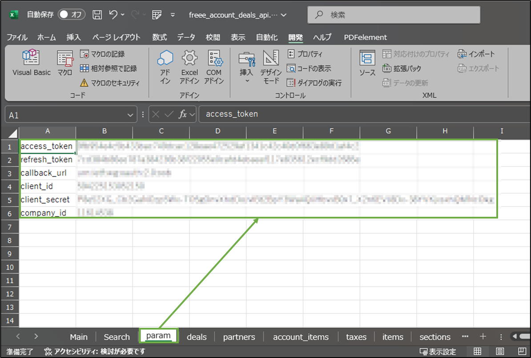Screen dimensions: 531x358
Task: Click the formula bar with access_token
Action: coord(364,114)
